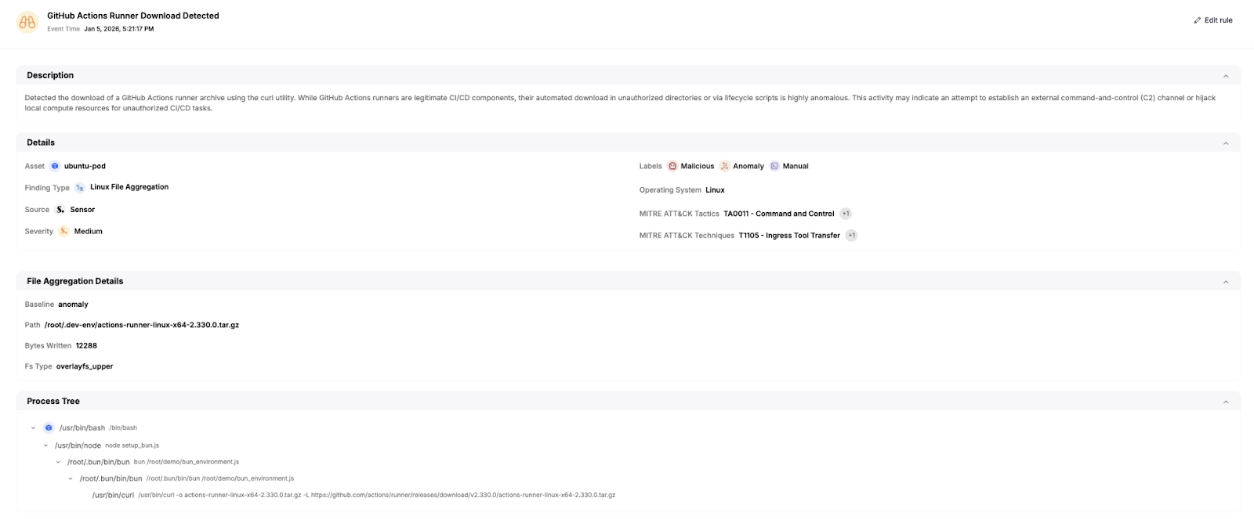Click the overlayfs_upper Fs Type value

(x=85, y=366)
